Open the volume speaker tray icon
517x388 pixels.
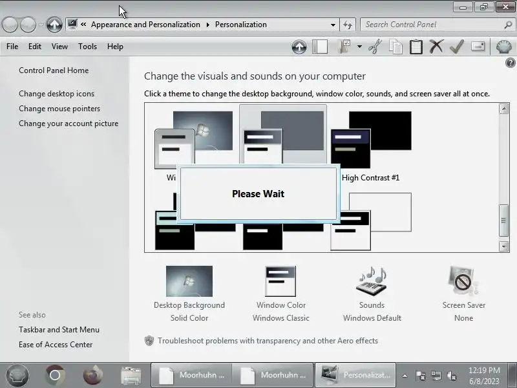(451, 376)
